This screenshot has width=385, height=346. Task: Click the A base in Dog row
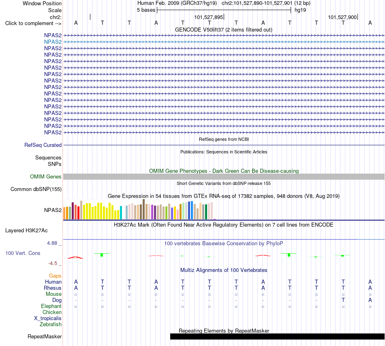pos(370,300)
